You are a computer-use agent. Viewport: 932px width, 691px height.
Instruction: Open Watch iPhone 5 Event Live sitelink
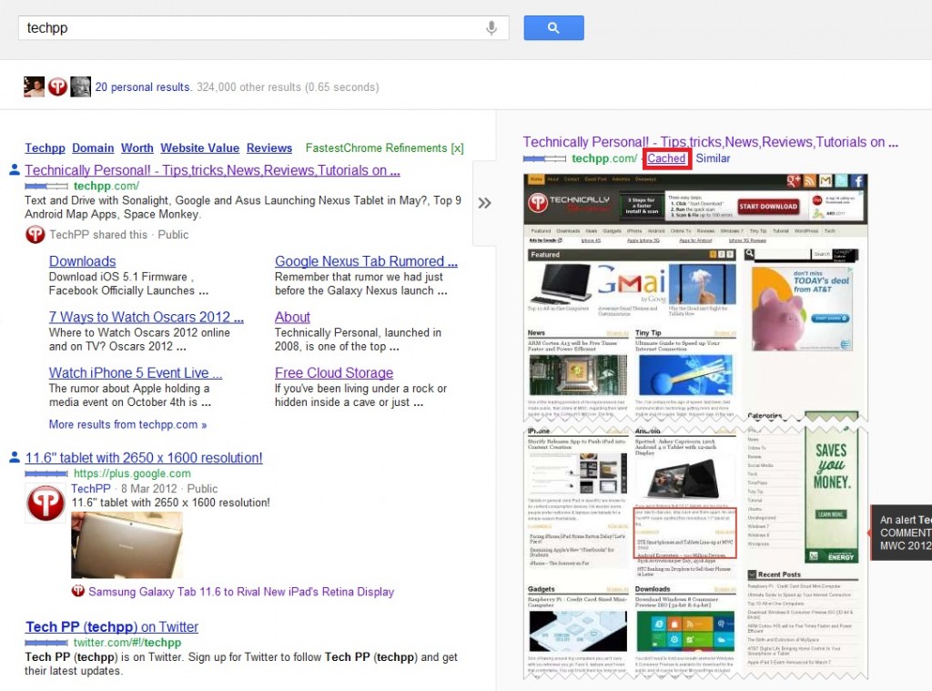pyautogui.click(x=136, y=373)
